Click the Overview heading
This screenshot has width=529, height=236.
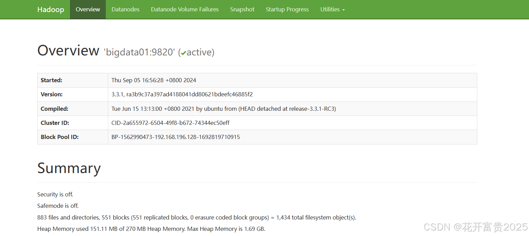point(68,51)
